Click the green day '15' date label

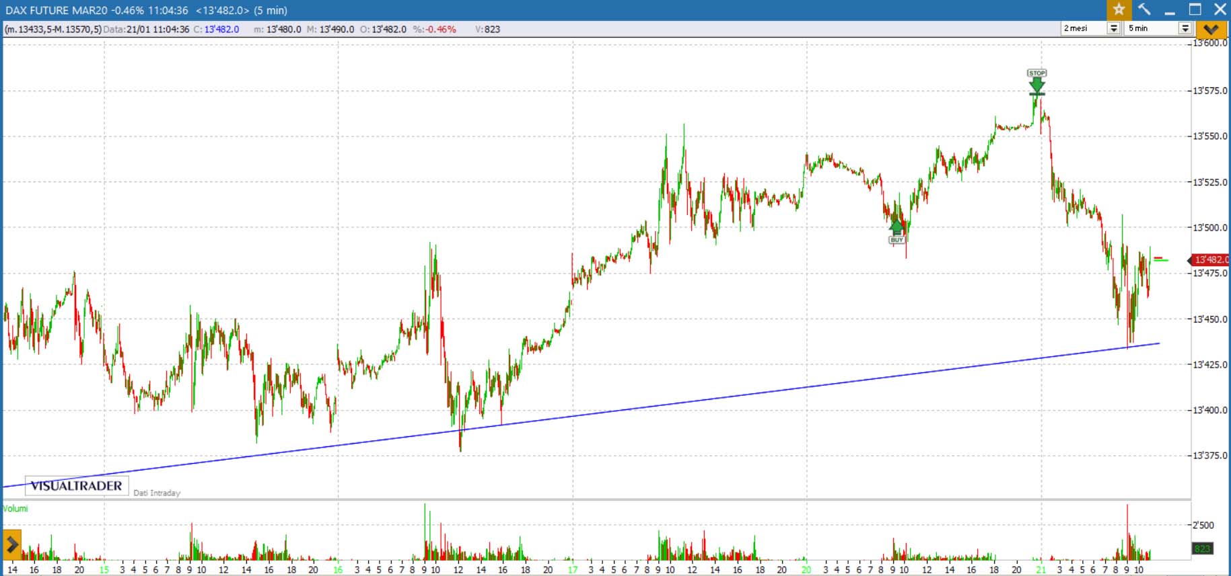tap(104, 569)
